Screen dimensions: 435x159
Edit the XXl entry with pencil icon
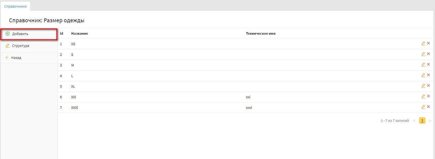point(423,96)
